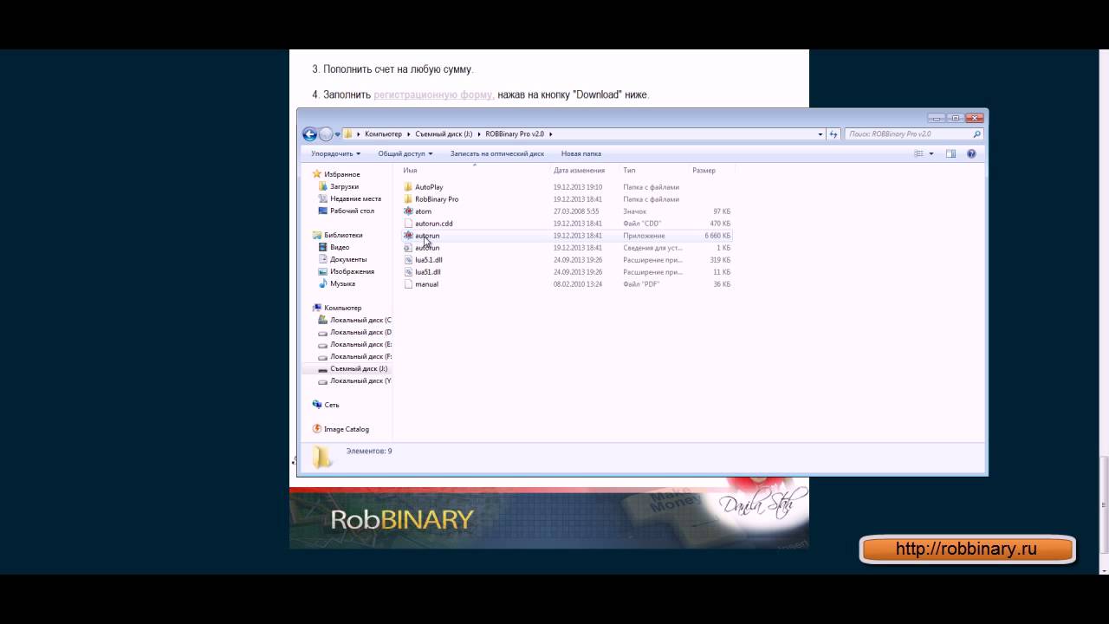The width and height of the screenshot is (1109, 624).
Task: Select Локальный диск (E:) in the tree
Action: tap(360, 344)
